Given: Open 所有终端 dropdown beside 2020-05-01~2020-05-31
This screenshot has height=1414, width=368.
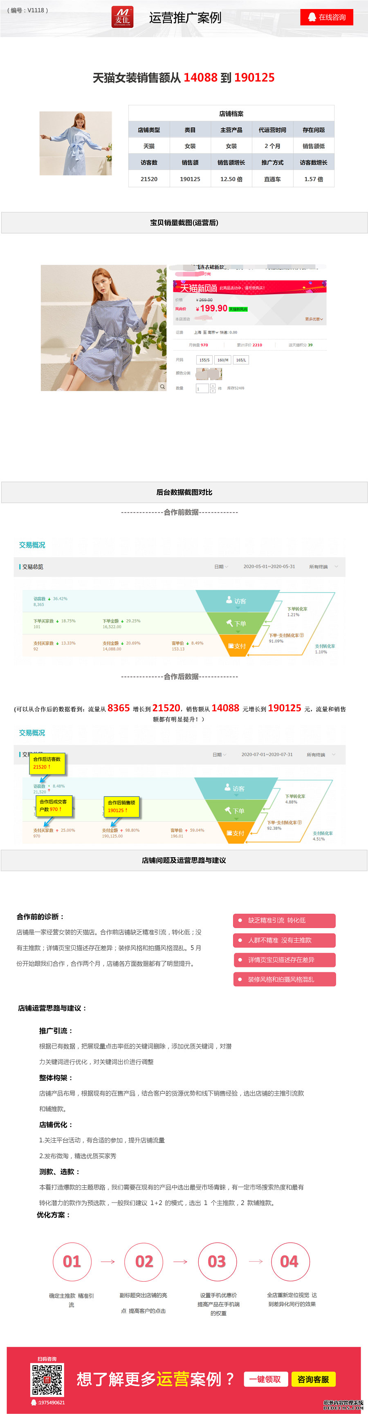Looking at the screenshot, I should (324, 567).
